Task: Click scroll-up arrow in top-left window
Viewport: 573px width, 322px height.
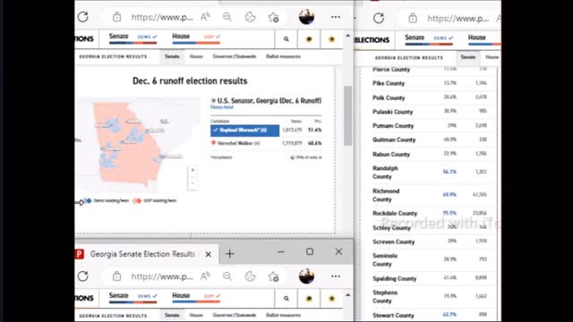Action: (347, 36)
